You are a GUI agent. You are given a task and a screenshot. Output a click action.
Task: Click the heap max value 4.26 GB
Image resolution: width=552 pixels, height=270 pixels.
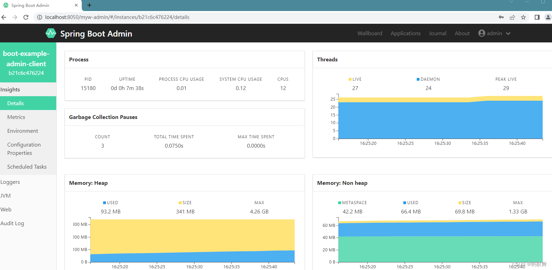pos(259,212)
